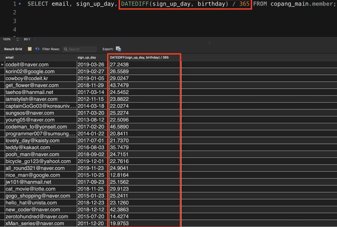The height and width of the screenshot is (227, 337).
Task: Sort by the email column header
Action: [40, 58]
